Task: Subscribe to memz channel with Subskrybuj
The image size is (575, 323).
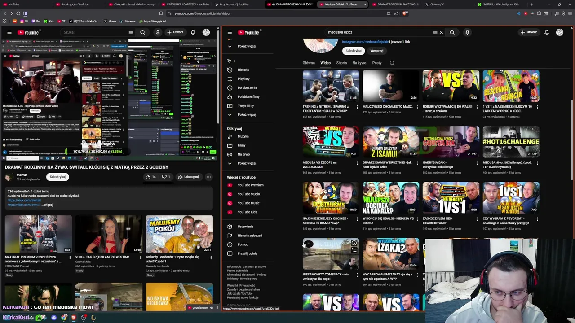Action: tap(57, 177)
